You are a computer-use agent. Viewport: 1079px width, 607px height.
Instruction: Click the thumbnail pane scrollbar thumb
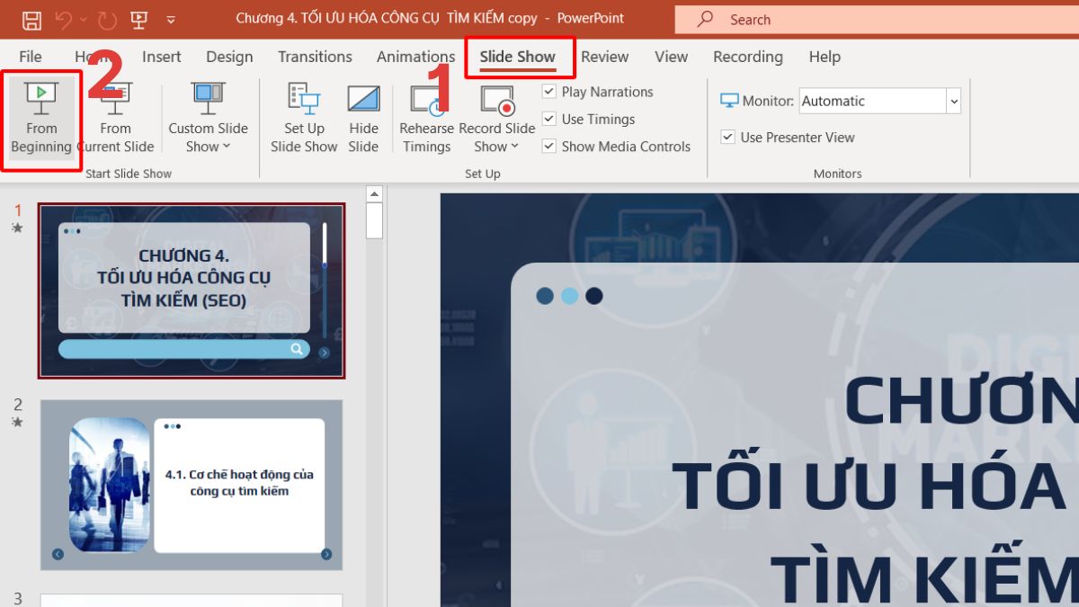click(x=375, y=220)
